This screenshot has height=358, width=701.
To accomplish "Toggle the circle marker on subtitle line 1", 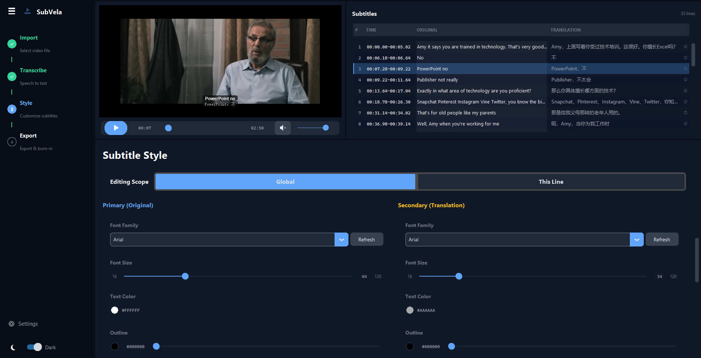I will point(686,47).
